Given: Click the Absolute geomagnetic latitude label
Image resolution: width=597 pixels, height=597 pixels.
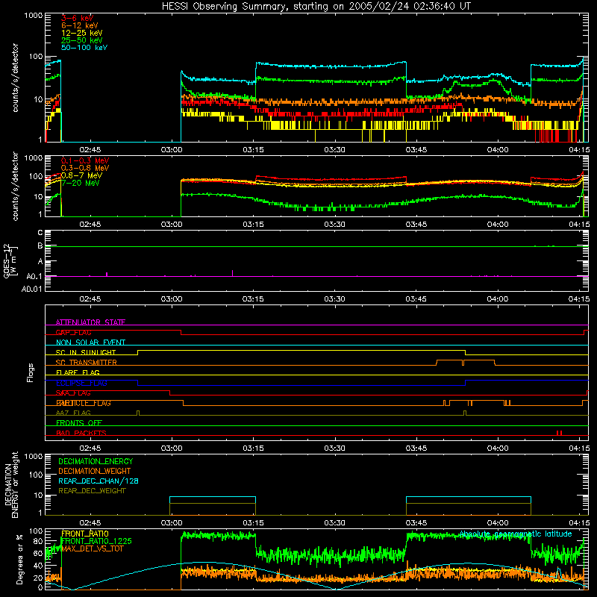Looking at the screenshot, I should click(516, 534).
